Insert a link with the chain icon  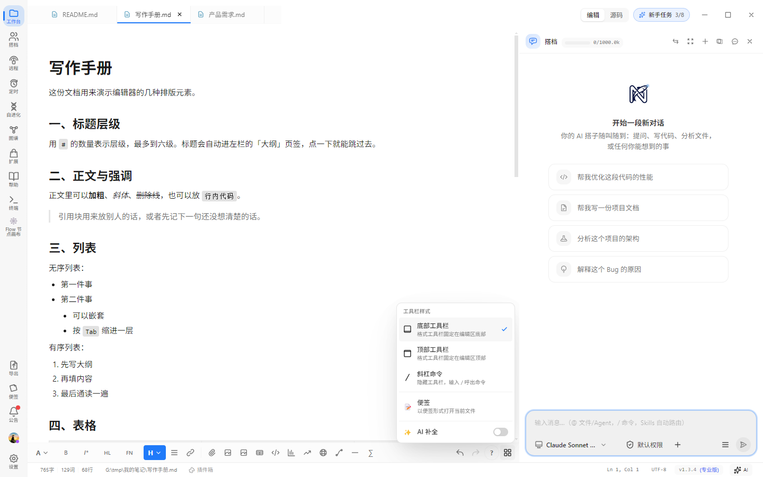coord(190,453)
